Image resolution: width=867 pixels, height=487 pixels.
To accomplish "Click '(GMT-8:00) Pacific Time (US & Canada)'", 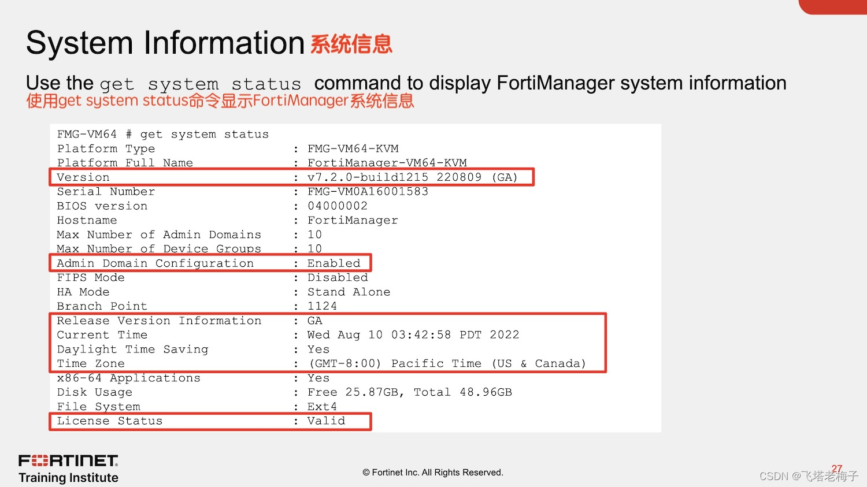I will [x=448, y=364].
